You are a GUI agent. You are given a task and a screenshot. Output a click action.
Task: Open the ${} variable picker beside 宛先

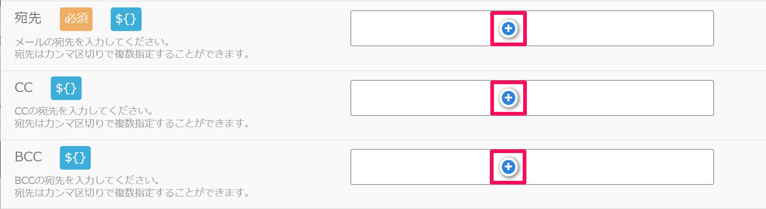(x=126, y=19)
